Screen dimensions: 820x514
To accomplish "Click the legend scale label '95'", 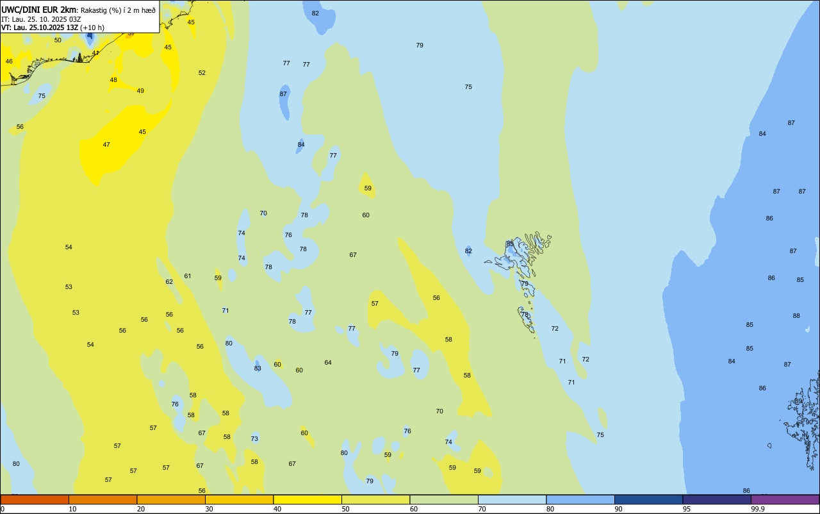I will [687, 509].
